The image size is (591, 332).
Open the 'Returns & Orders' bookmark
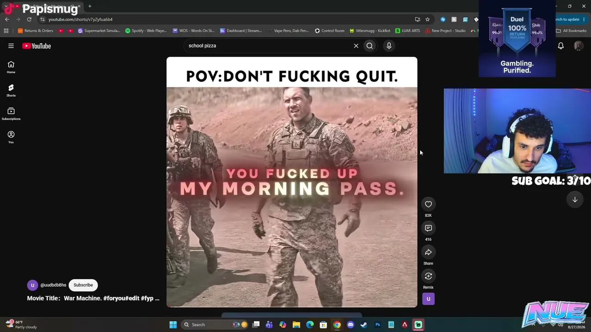click(36, 31)
